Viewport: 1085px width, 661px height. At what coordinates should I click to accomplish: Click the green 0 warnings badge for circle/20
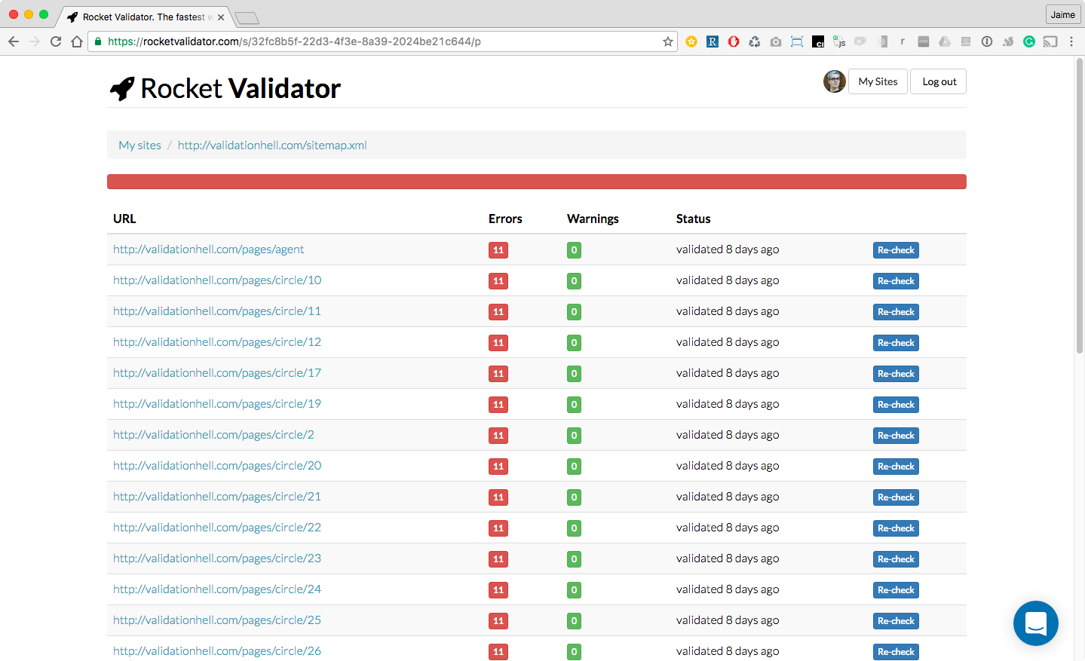pos(574,467)
